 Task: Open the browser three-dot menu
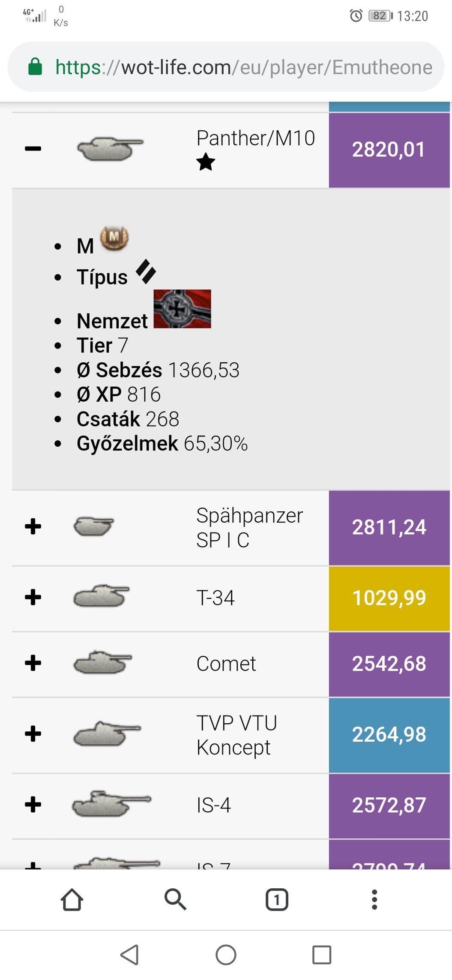[x=374, y=899]
